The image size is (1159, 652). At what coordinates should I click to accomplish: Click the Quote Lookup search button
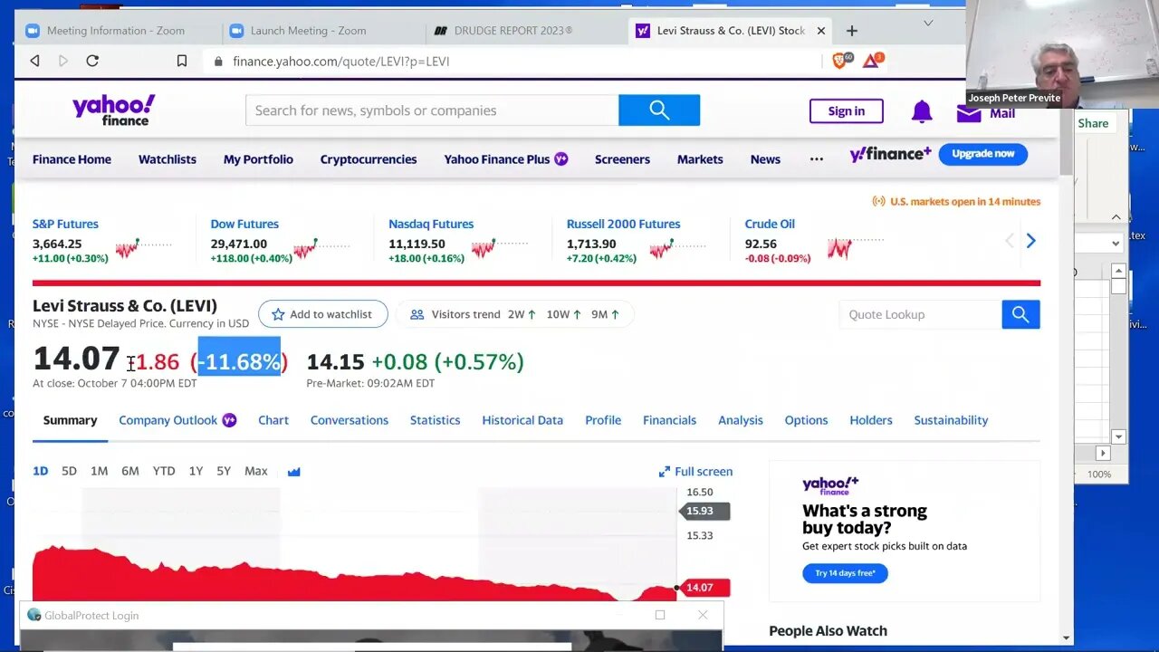pos(1020,314)
